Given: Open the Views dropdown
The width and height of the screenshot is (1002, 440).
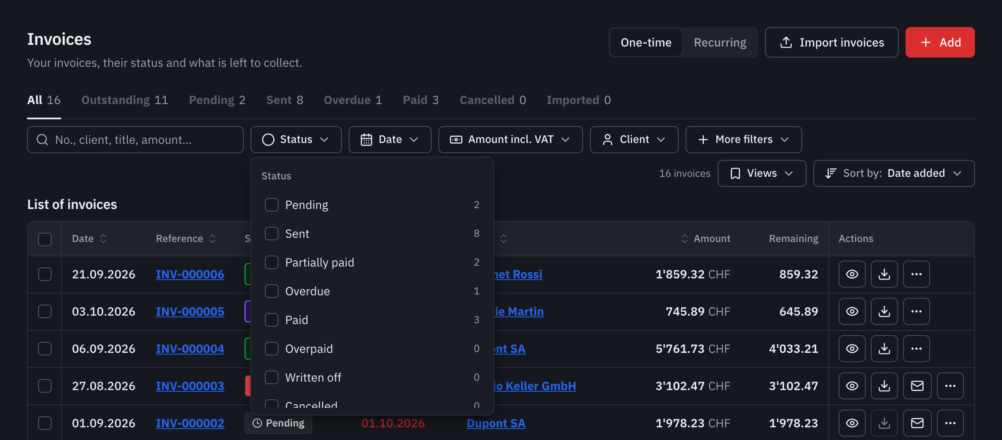Looking at the screenshot, I should pyautogui.click(x=762, y=173).
